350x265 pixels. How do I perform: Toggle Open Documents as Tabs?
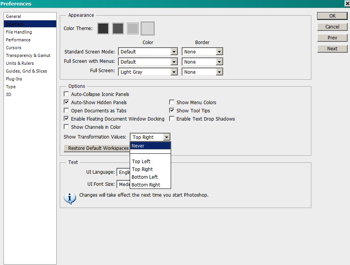coord(66,111)
